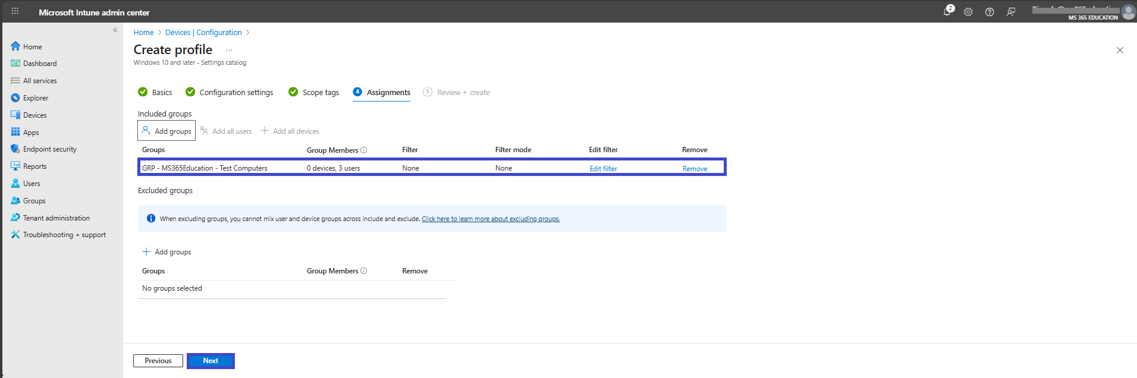Click the help question mark icon

(990, 12)
